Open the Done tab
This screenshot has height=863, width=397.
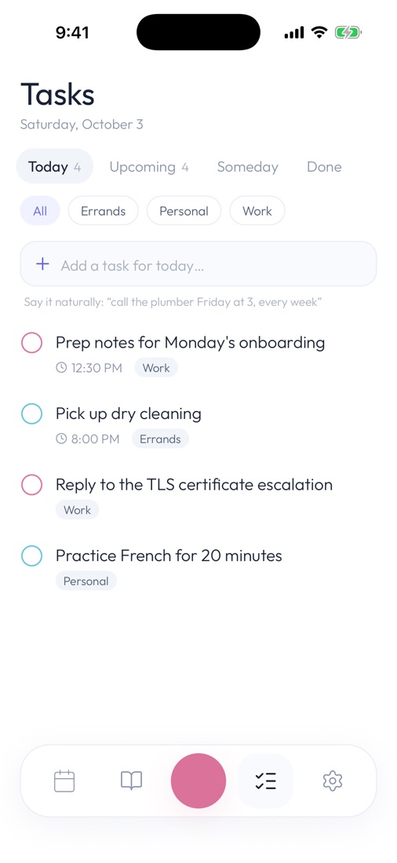point(324,167)
